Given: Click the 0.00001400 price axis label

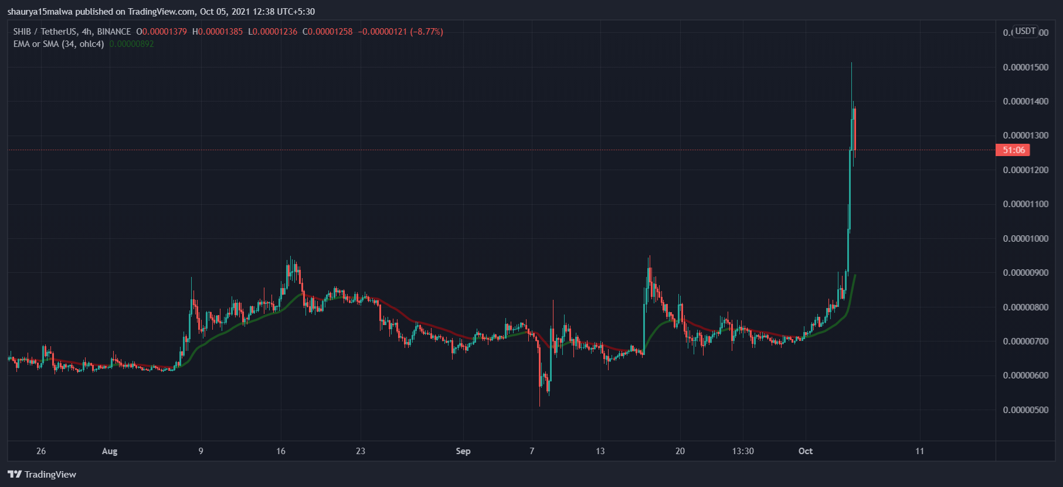Looking at the screenshot, I should tap(1025, 102).
